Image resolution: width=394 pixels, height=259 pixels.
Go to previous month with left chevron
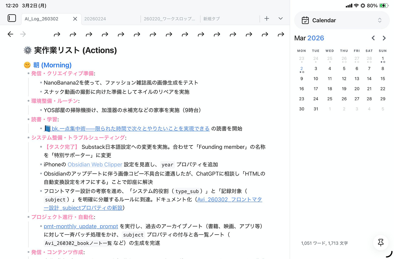(x=373, y=38)
